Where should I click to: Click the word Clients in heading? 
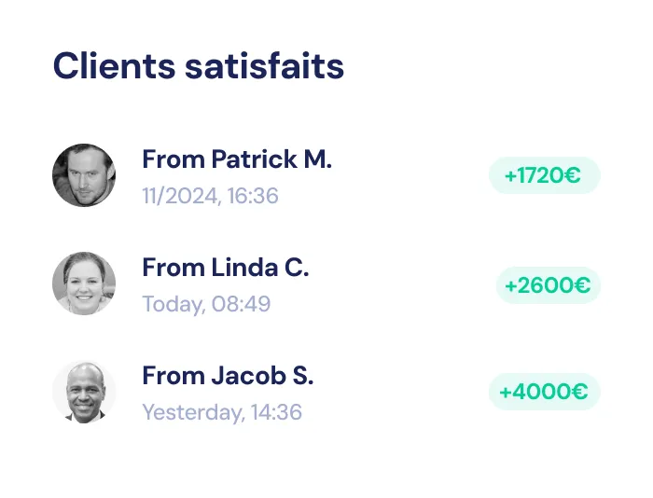114,66
